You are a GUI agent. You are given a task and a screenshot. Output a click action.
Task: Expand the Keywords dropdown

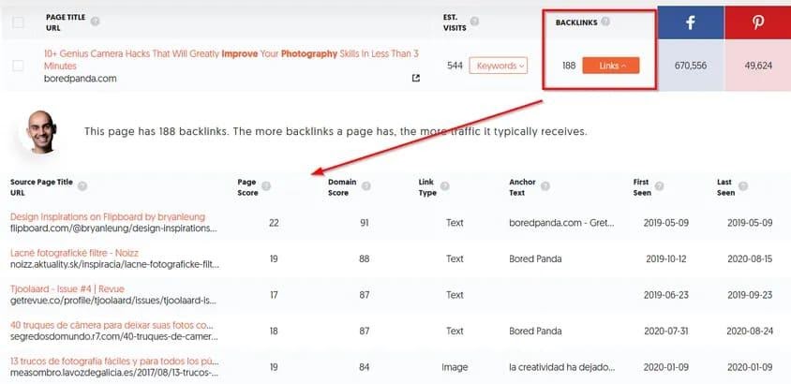pos(498,66)
